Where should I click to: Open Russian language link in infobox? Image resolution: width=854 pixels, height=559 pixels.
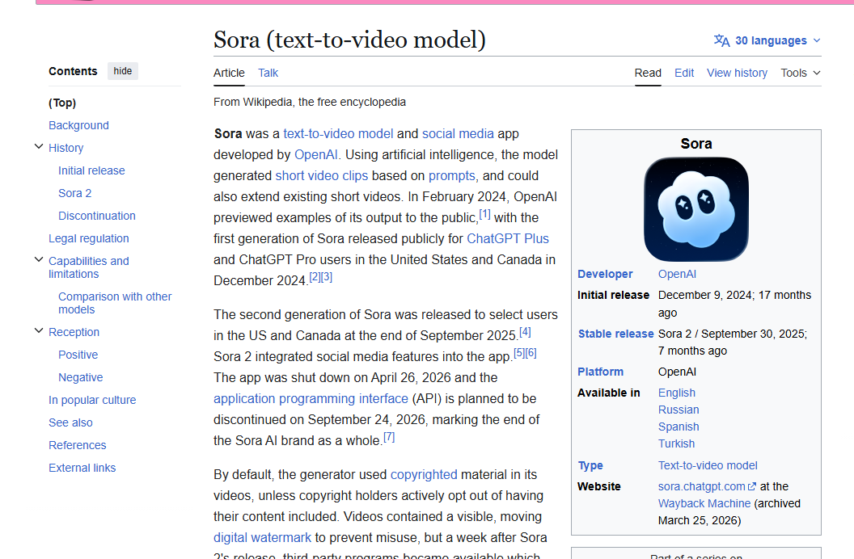[678, 410]
